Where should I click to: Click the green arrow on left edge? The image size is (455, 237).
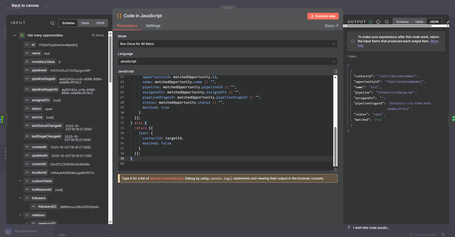point(2,119)
